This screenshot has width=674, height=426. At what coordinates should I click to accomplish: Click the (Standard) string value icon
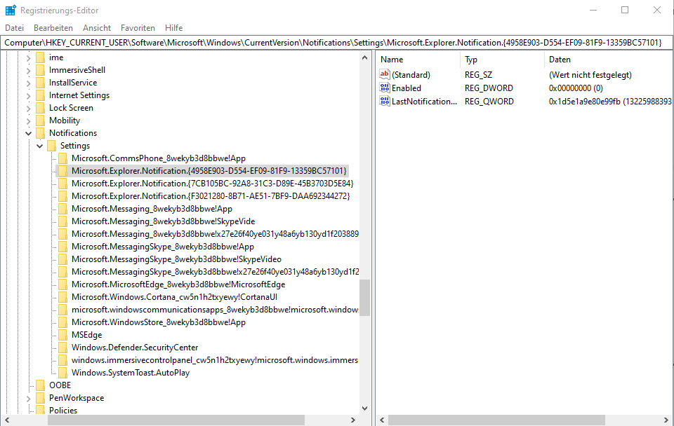tap(385, 75)
